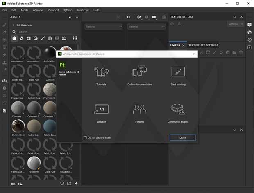
Task: Dismiss welcome dialog with title bar X
Action: point(194,54)
